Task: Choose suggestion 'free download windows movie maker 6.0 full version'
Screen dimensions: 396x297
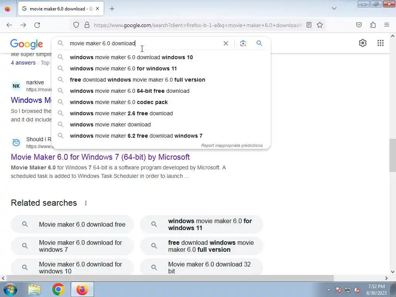Action: click(161, 80)
